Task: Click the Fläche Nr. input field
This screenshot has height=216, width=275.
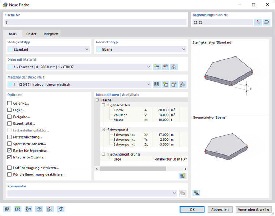Action: [x=96, y=22]
